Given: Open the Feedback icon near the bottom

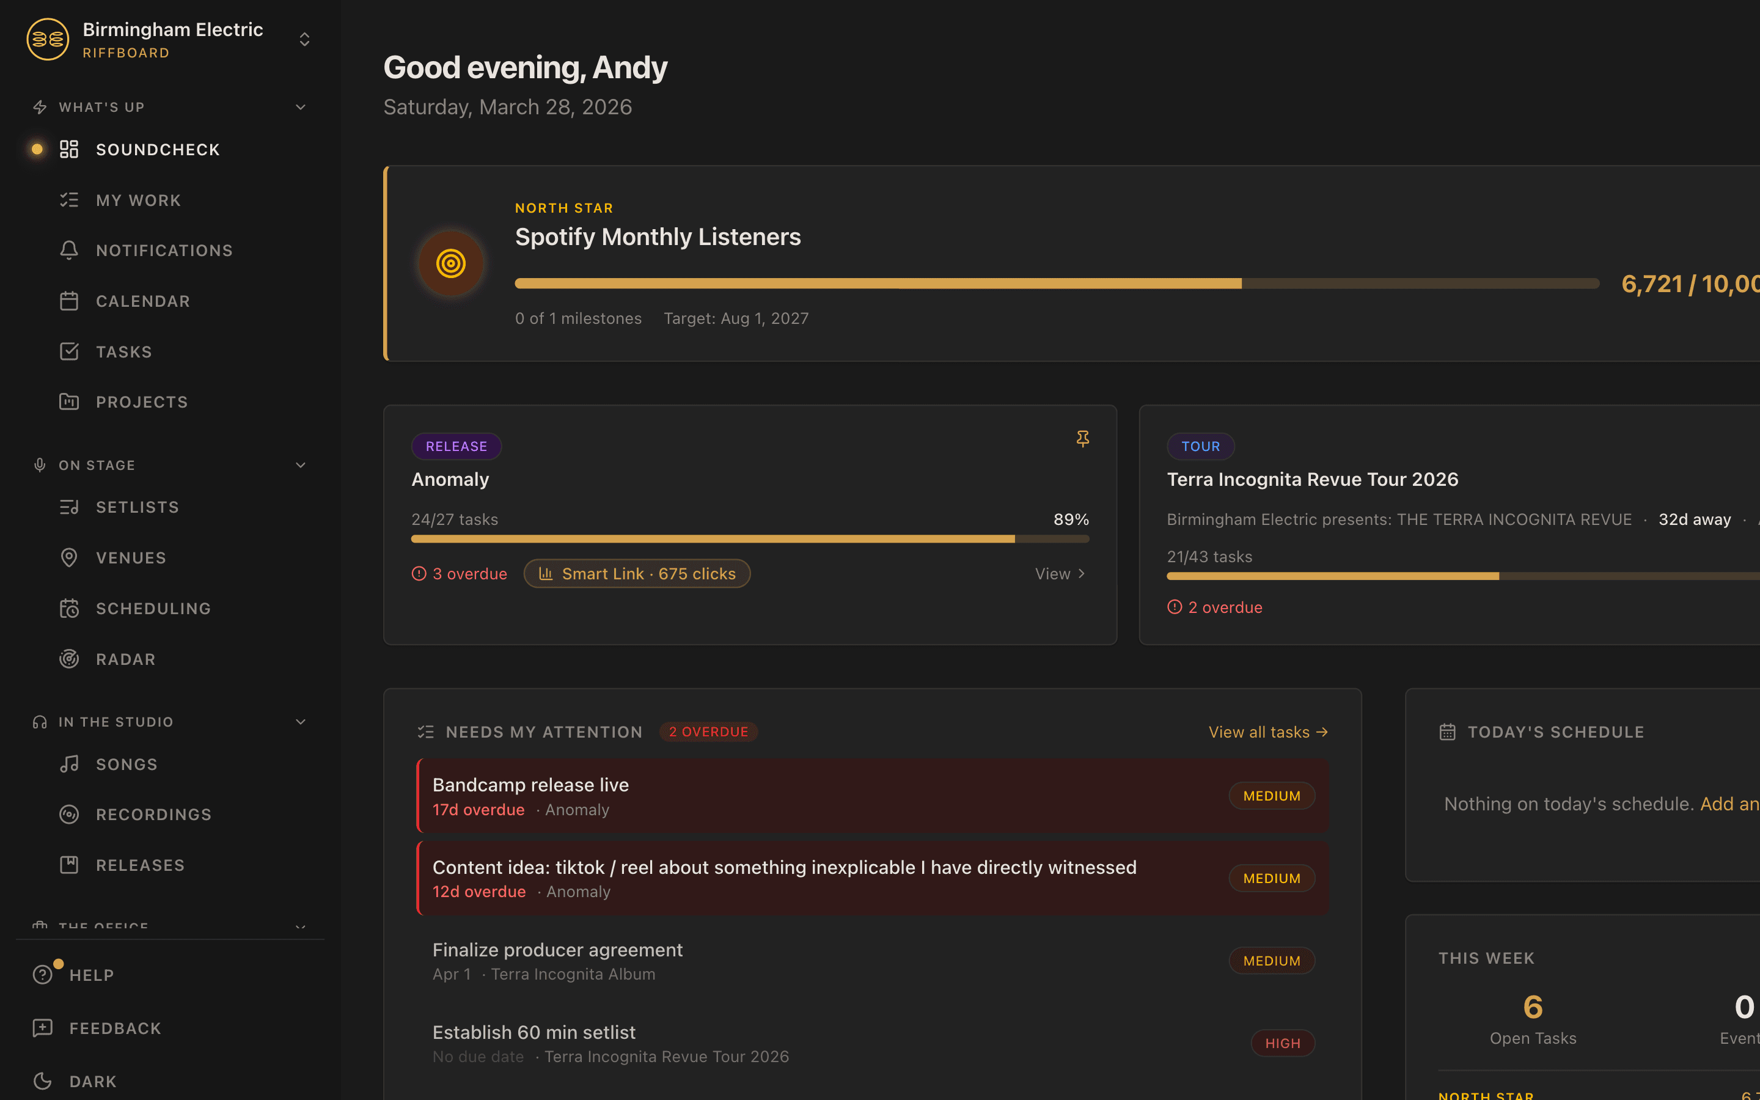Looking at the screenshot, I should click(x=42, y=1027).
